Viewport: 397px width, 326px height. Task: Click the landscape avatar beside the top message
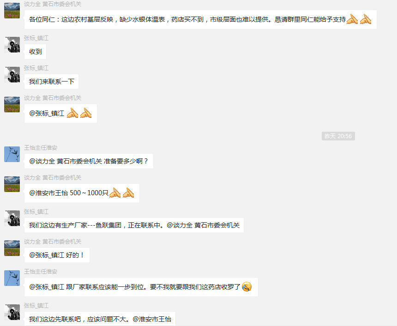click(x=12, y=11)
